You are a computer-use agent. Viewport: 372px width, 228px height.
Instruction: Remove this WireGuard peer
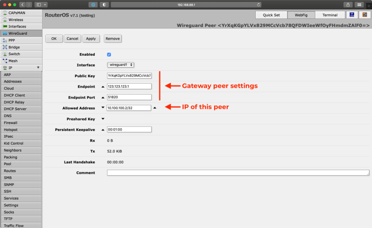coord(112,38)
